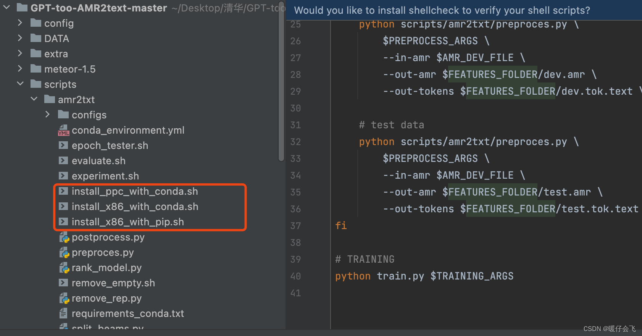This screenshot has height=336, width=642.
Task: Collapse the scripts folder
Action: 20,84
